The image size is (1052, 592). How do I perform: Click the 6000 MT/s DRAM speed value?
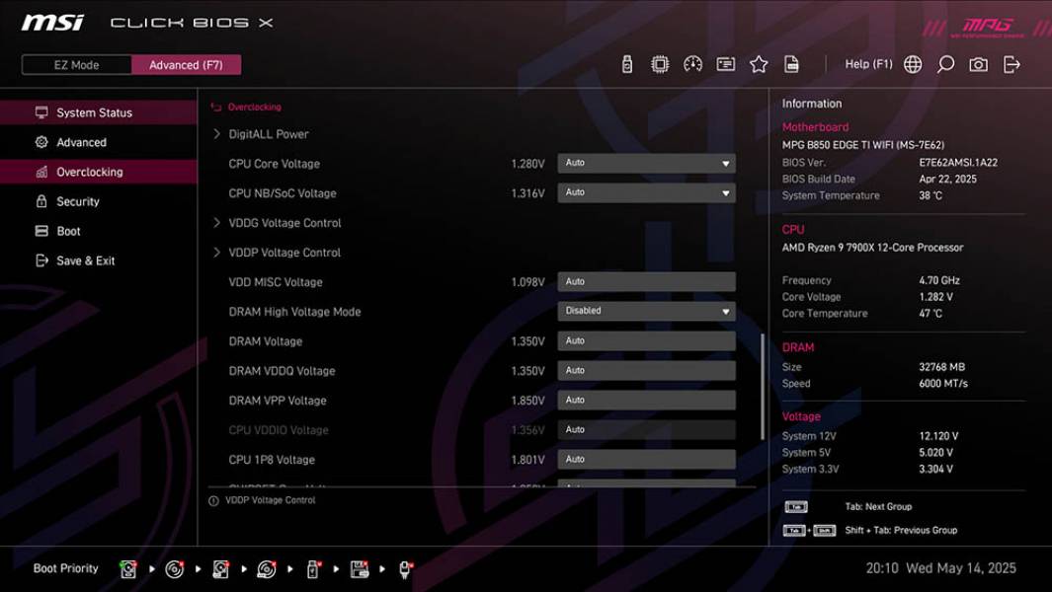942,384
